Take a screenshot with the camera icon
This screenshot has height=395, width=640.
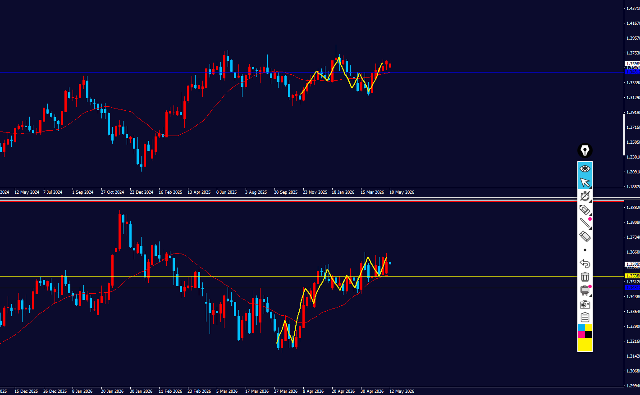[585, 304]
